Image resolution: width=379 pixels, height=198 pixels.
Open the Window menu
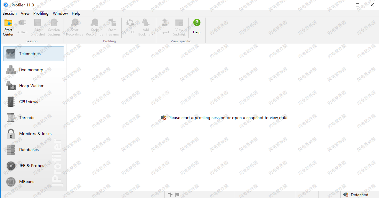coord(60,13)
